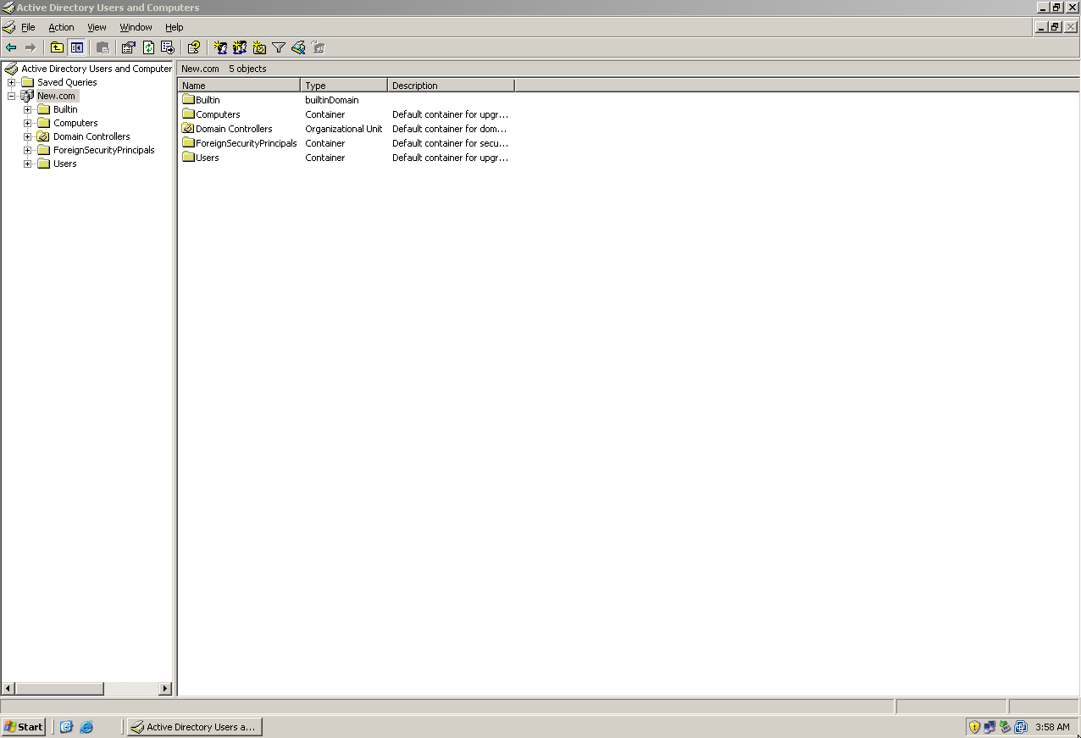Screen dimensions: 1081x738
Task: Expand ForeignSecurityPrincipals tree node
Action: [x=27, y=150]
